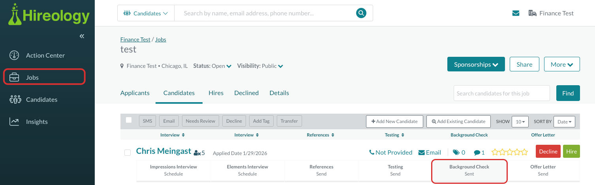
Task: Collapse the sidebar with double chevron
Action: 82,36
